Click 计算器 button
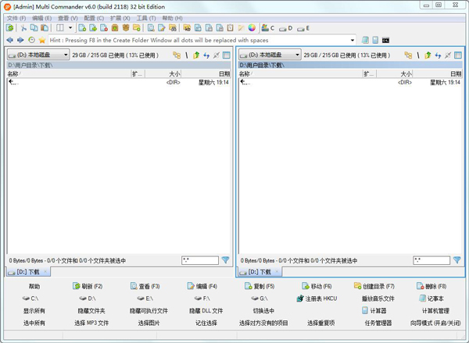 coord(374,311)
